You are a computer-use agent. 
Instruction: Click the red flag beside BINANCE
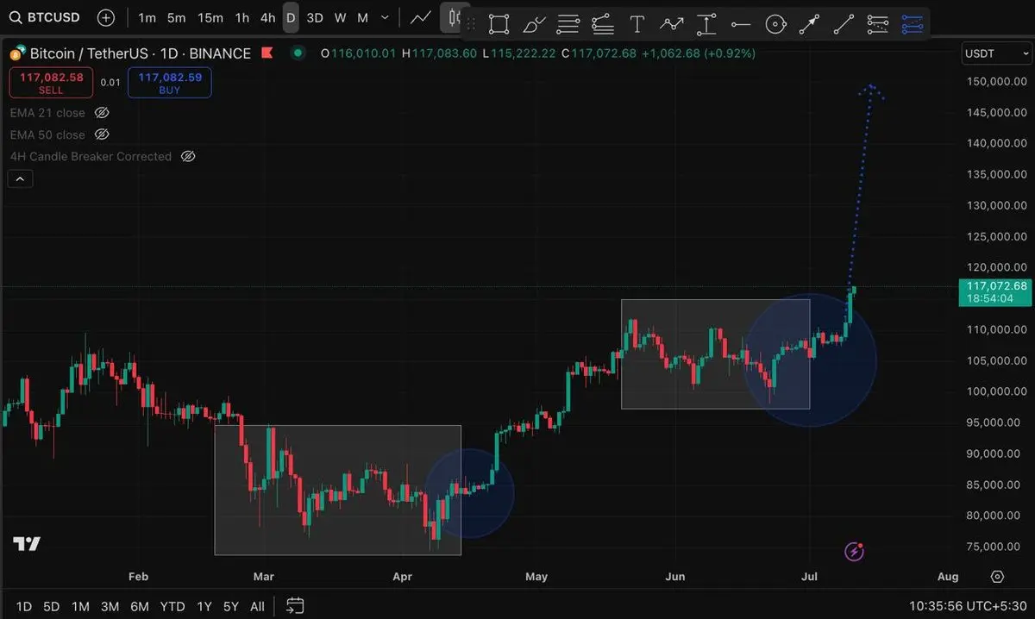point(267,53)
